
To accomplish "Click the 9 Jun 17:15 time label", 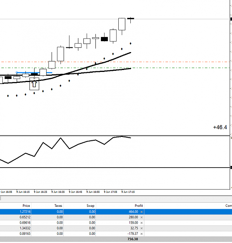I will click(x=128, y=192).
